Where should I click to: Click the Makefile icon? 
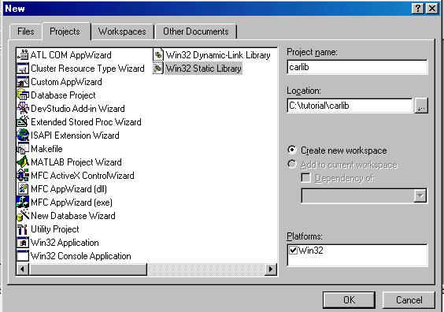click(x=23, y=148)
